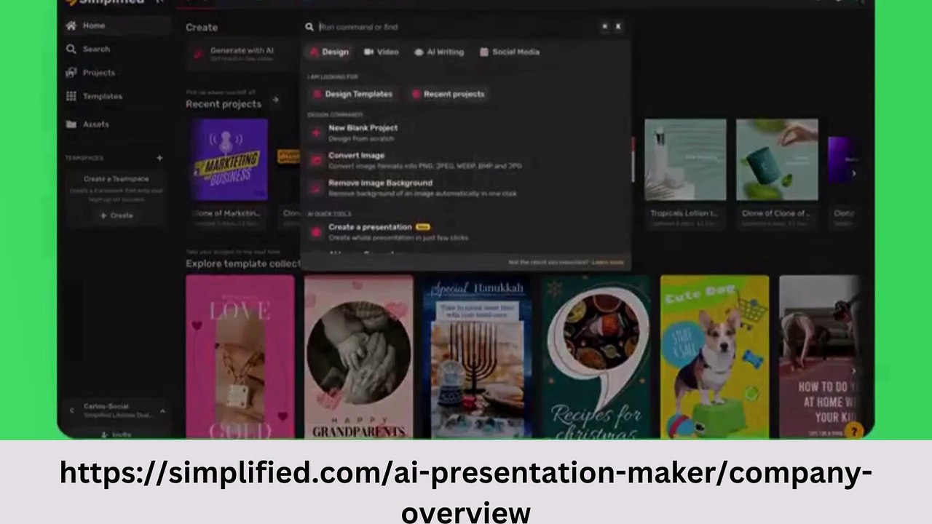Image resolution: width=932 pixels, height=524 pixels.
Task: Follow the Learn more link
Action: click(x=608, y=262)
